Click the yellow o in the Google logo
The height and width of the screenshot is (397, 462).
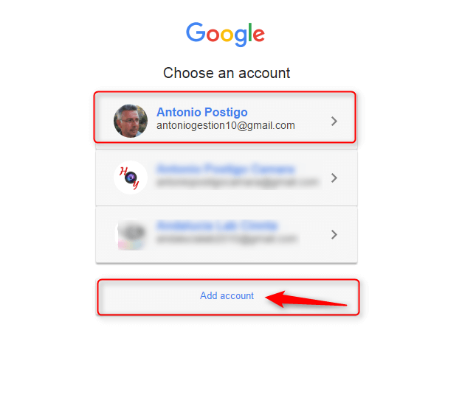227,35
